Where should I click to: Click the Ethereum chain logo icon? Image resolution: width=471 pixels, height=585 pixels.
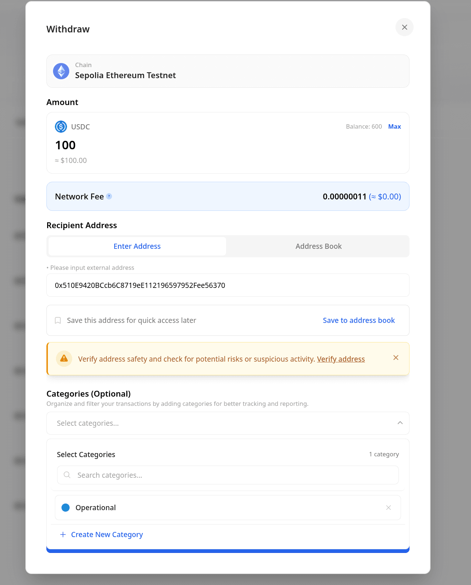pos(61,71)
